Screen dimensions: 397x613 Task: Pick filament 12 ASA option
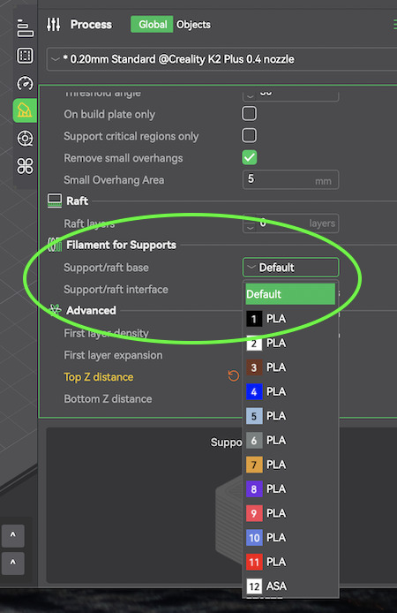point(290,586)
